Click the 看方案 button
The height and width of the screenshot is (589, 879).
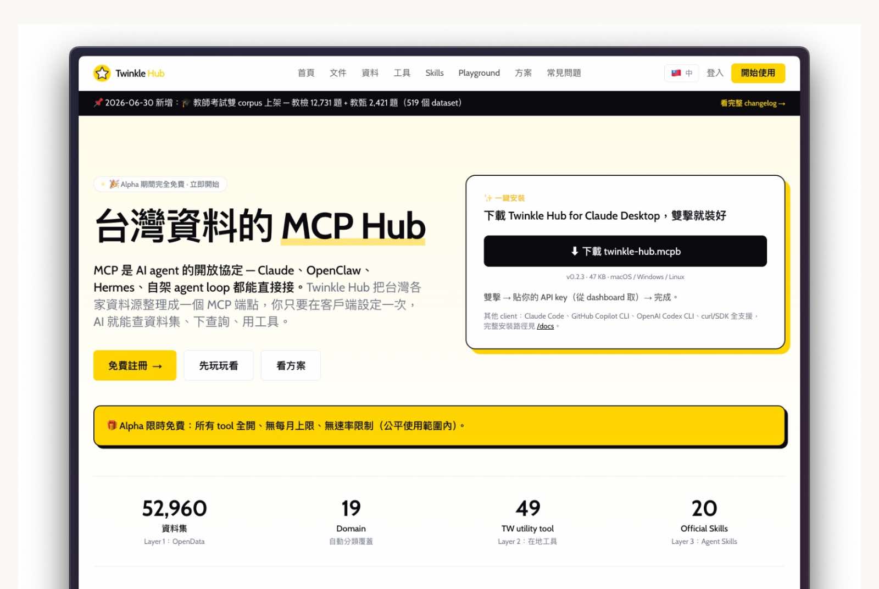coord(291,365)
